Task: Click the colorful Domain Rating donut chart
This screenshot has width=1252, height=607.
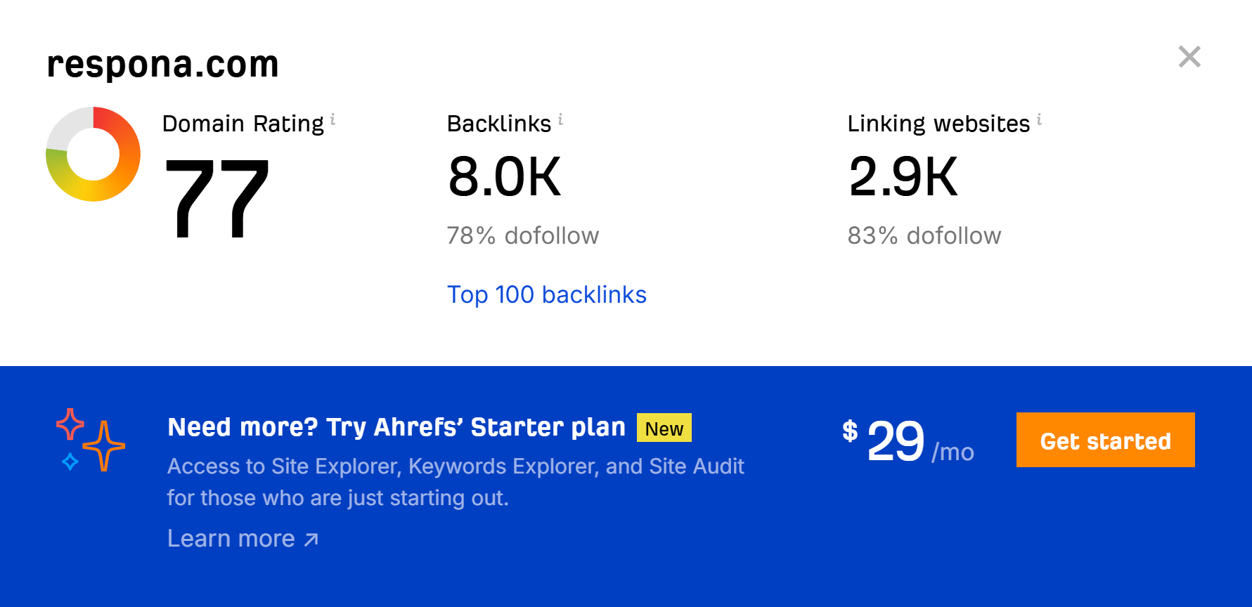Action: point(92,154)
